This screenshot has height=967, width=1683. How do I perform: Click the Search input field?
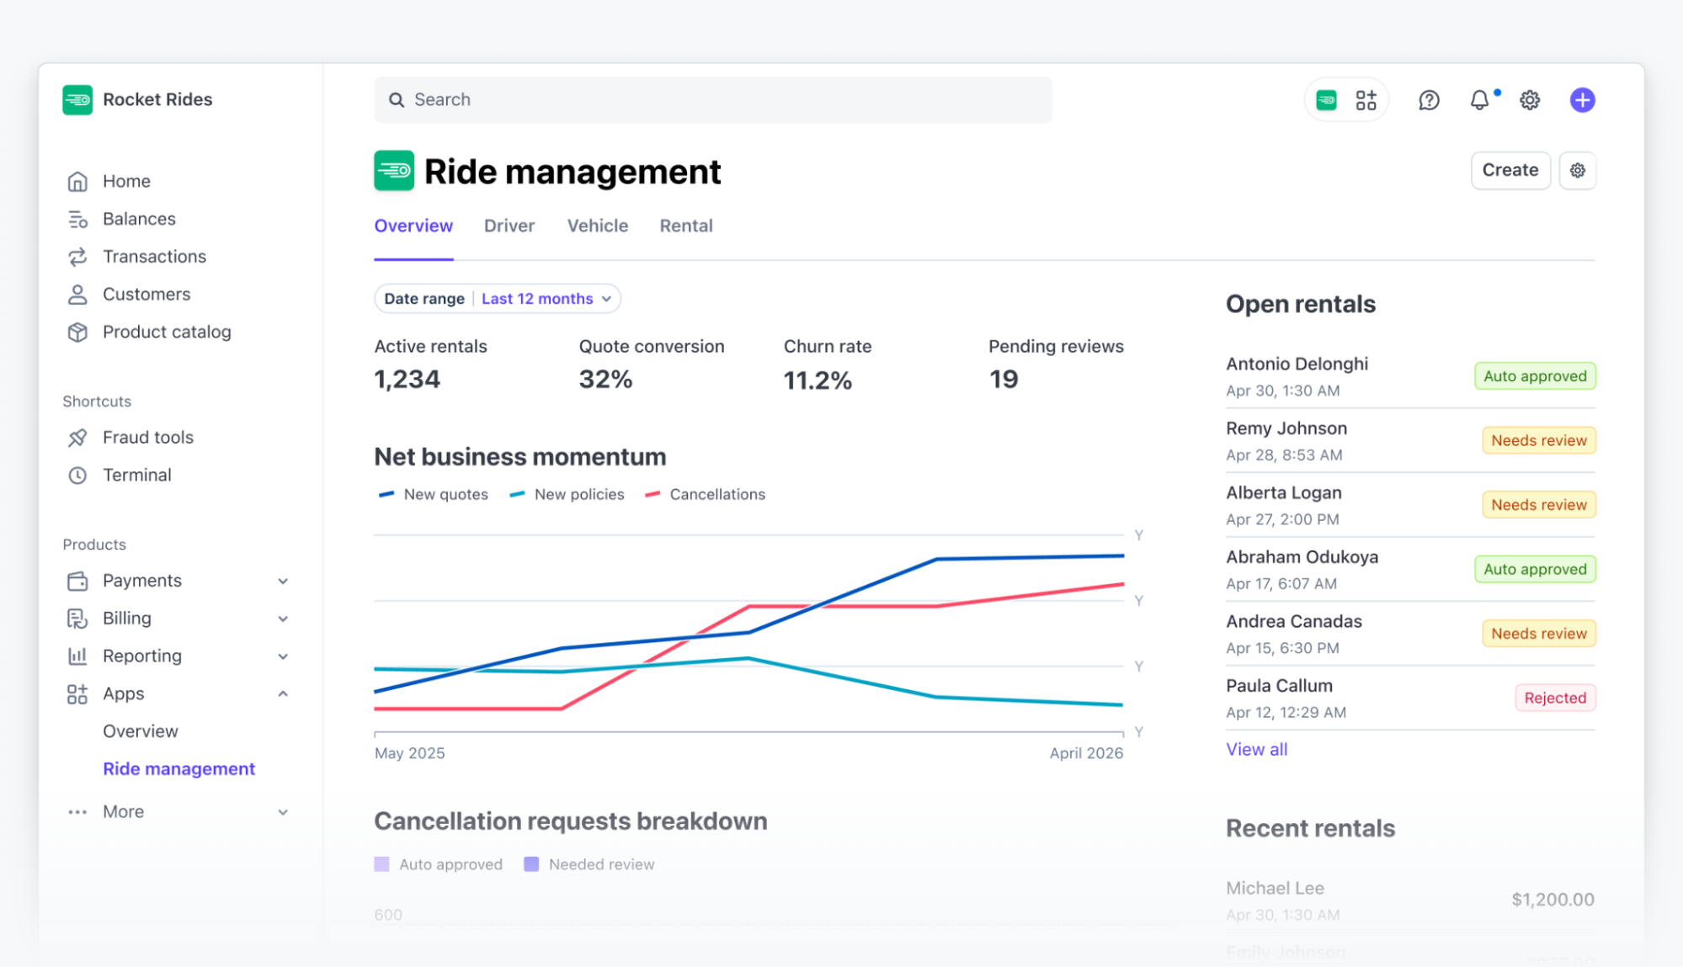click(713, 100)
